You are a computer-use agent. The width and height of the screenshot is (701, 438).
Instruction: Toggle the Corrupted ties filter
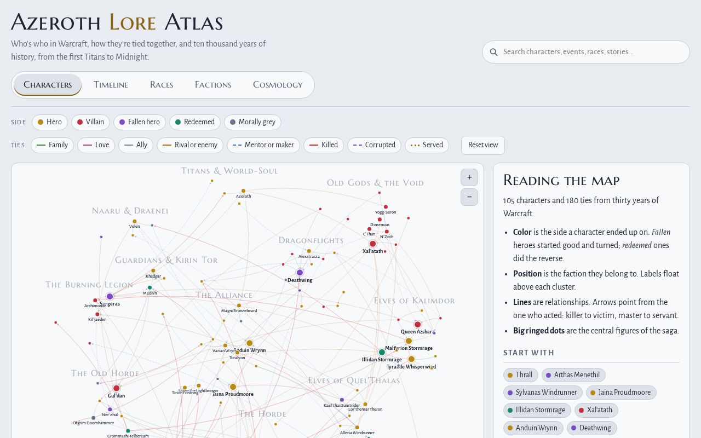[x=374, y=145]
